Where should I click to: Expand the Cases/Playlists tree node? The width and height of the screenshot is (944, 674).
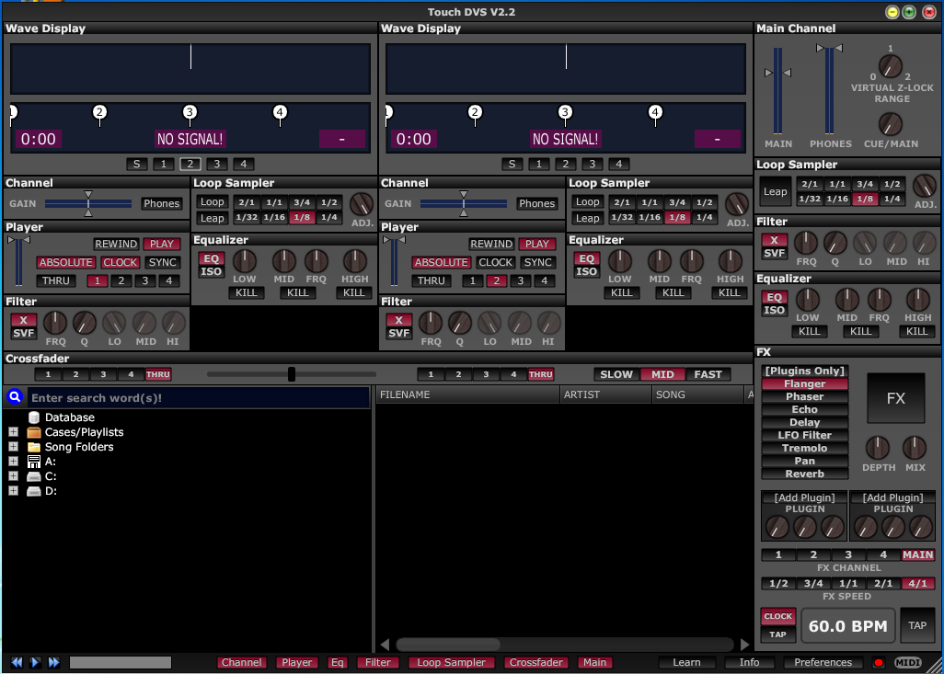[x=13, y=432]
